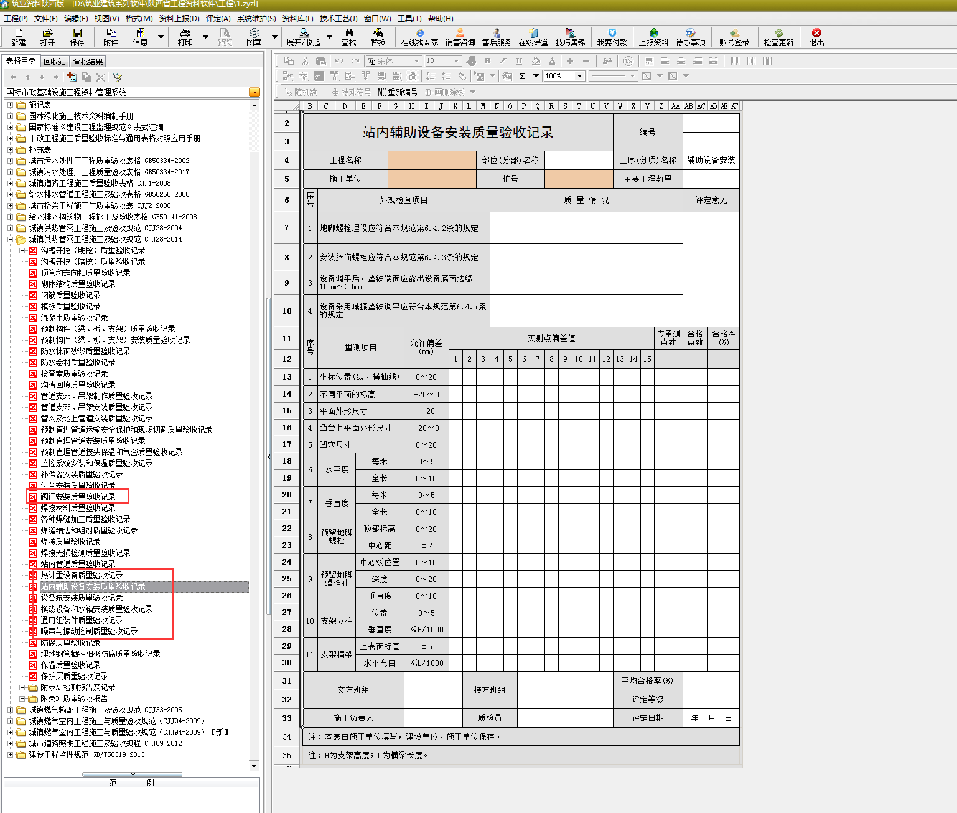Screen dimensions: 957x813
Task: Open the font size 10 dropdown
Action: click(x=456, y=60)
